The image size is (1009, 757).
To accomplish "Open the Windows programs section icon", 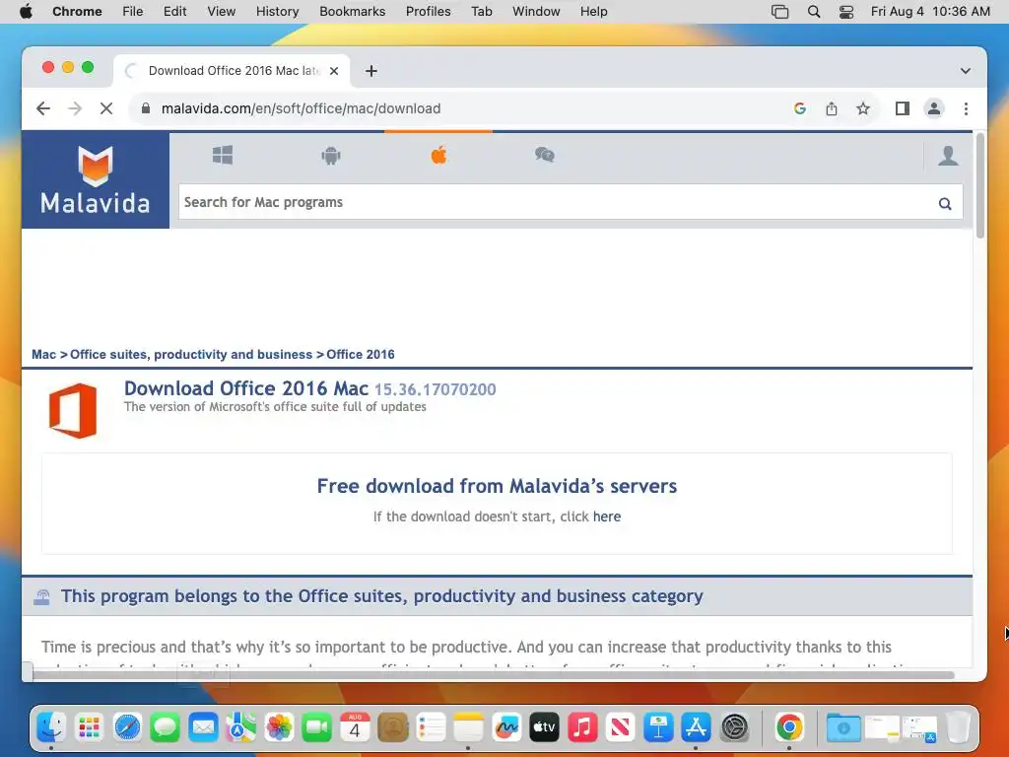I will 223,155.
